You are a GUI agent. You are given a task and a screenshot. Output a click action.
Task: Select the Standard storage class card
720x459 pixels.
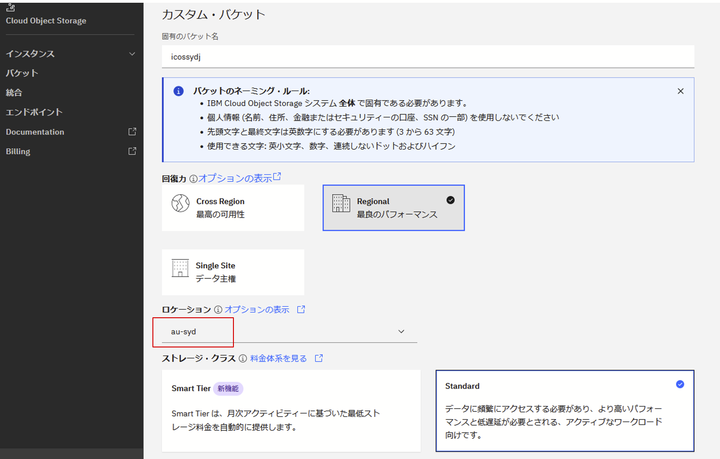tap(565, 411)
